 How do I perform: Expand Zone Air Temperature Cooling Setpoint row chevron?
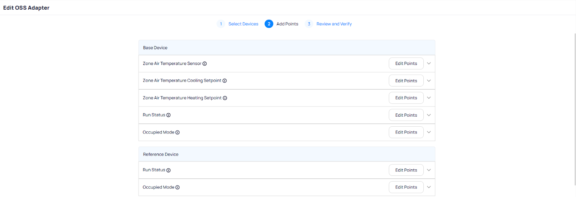tap(429, 81)
